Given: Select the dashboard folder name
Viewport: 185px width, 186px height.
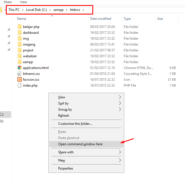Looking at the screenshot, I should pyautogui.click(x=31, y=33).
